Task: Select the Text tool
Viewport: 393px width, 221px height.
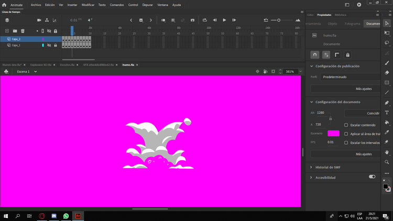Action: (x=387, y=113)
